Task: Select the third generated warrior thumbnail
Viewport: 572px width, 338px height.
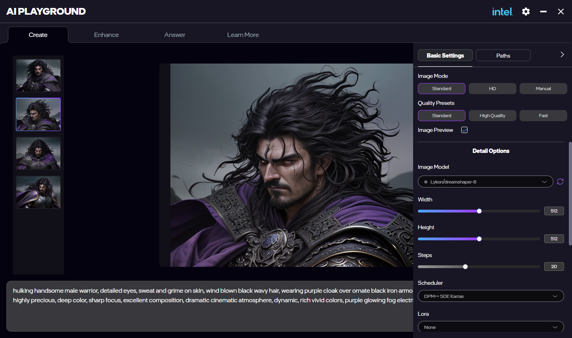Action: pos(38,153)
